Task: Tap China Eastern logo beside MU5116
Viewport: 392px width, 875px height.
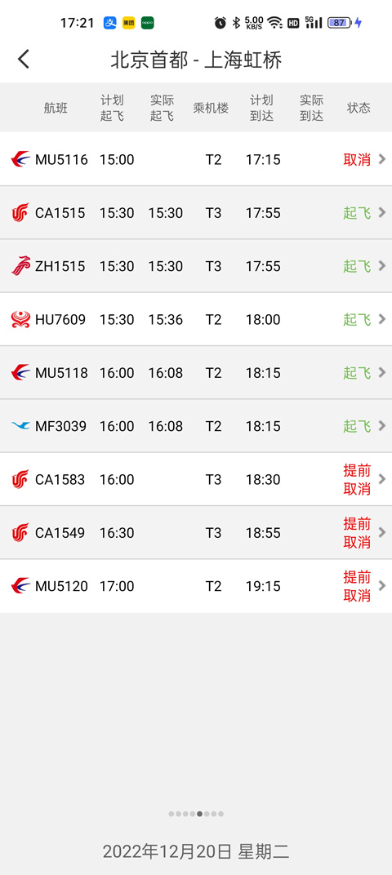Action: (20, 160)
